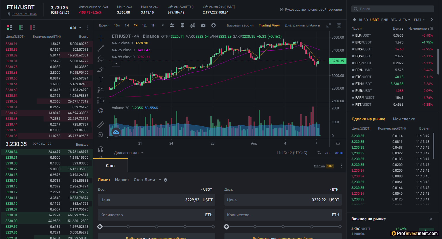
Task: Open the emoji annotation tool
Action: (x=101, y=110)
